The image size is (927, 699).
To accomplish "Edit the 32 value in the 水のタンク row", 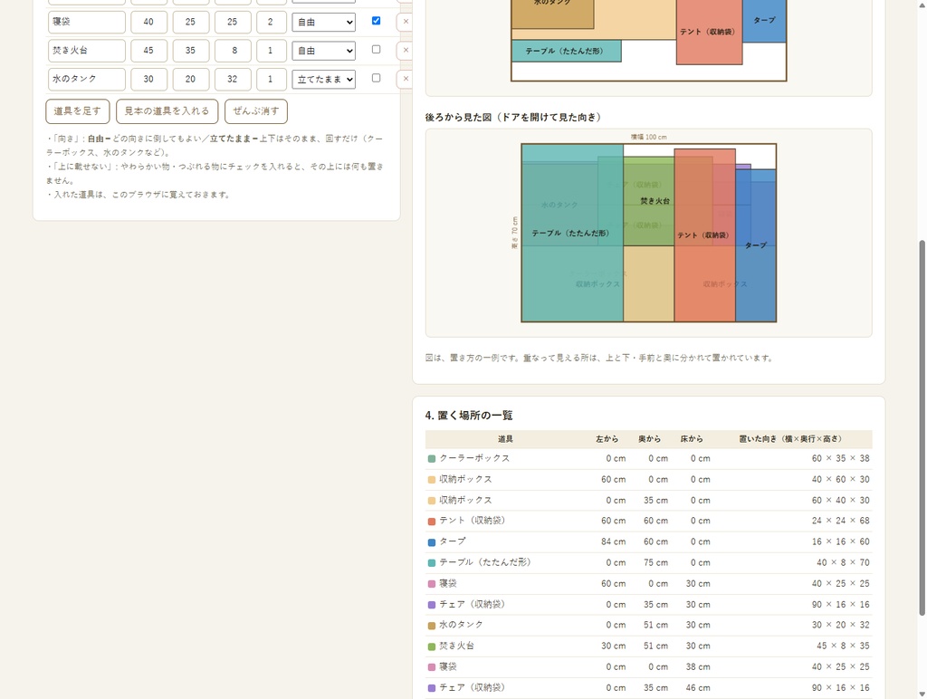I will (233, 80).
